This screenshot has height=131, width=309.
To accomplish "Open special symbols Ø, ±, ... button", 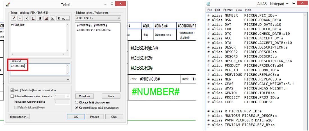I will (63, 18).
